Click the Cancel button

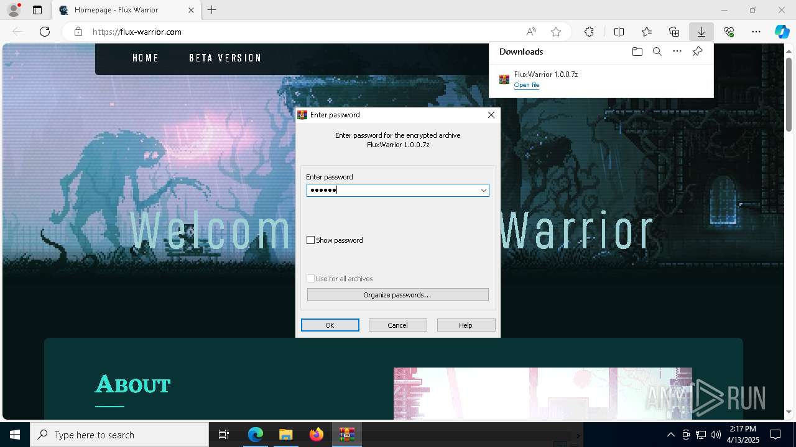pyautogui.click(x=398, y=325)
